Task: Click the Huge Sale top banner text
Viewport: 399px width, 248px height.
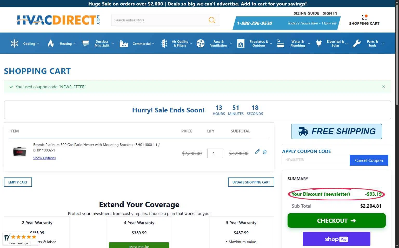Action: coord(197,4)
